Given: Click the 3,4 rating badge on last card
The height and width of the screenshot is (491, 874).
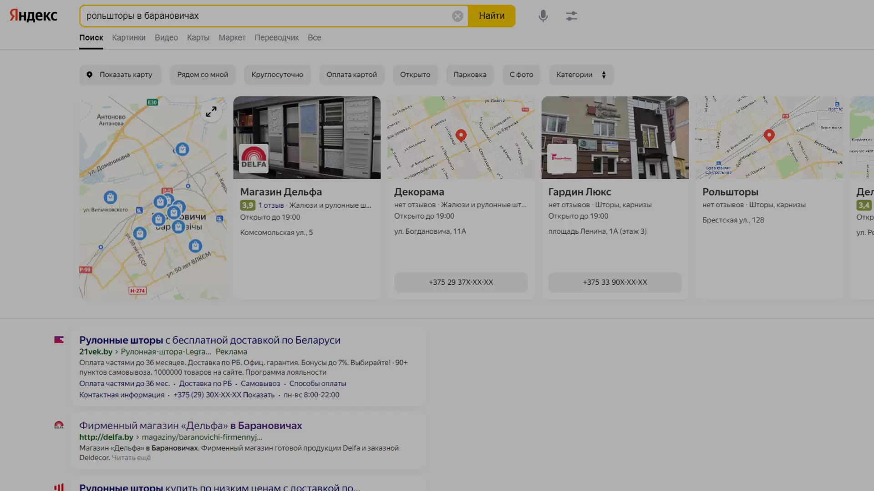Looking at the screenshot, I should (864, 205).
